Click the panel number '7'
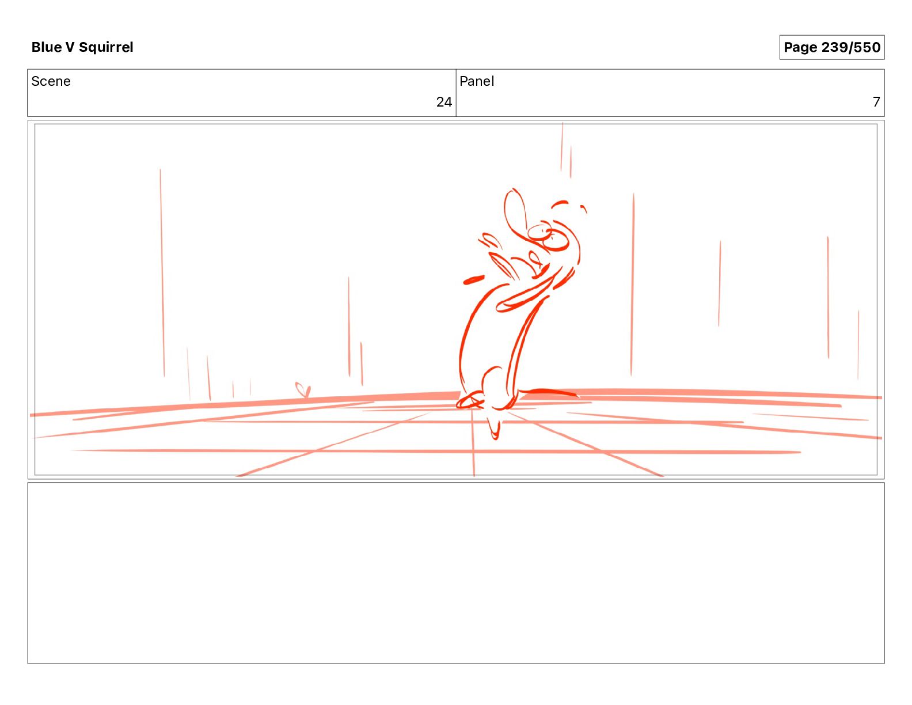The image size is (912, 705). [876, 102]
